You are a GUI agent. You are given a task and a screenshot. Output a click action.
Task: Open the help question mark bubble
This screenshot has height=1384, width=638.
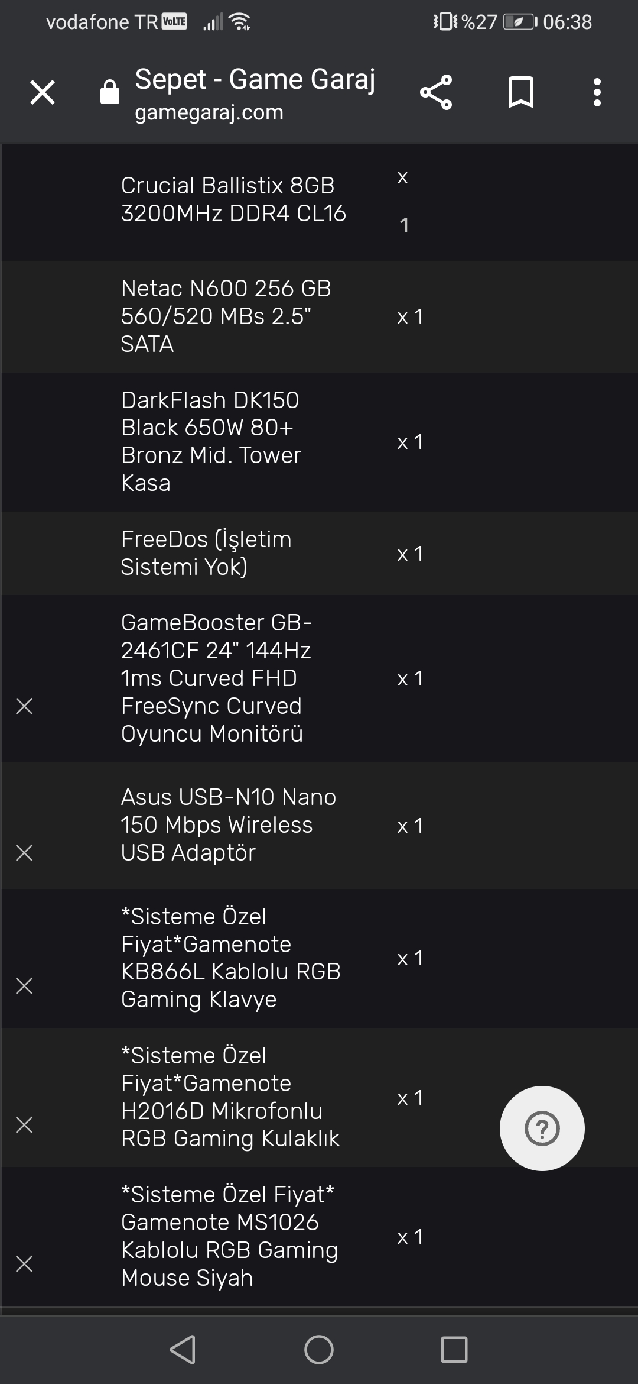[x=542, y=1128]
